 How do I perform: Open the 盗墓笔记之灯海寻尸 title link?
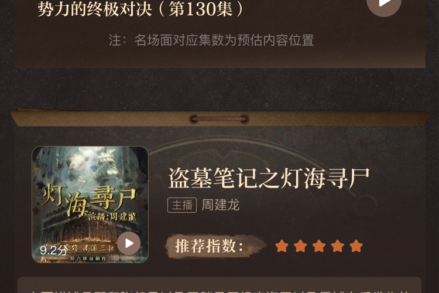[x=269, y=178]
